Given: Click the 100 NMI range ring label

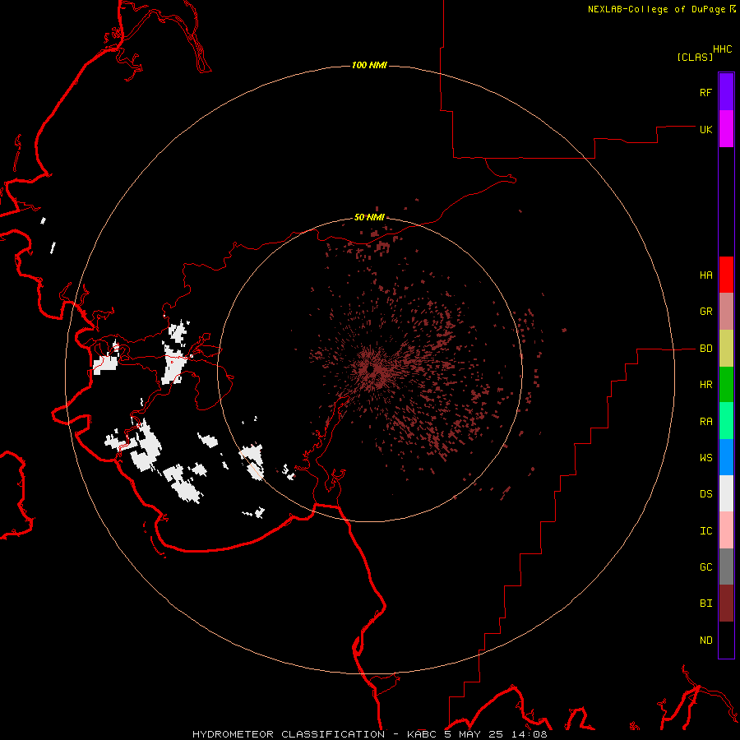Looking at the screenshot, I should pos(369,65).
